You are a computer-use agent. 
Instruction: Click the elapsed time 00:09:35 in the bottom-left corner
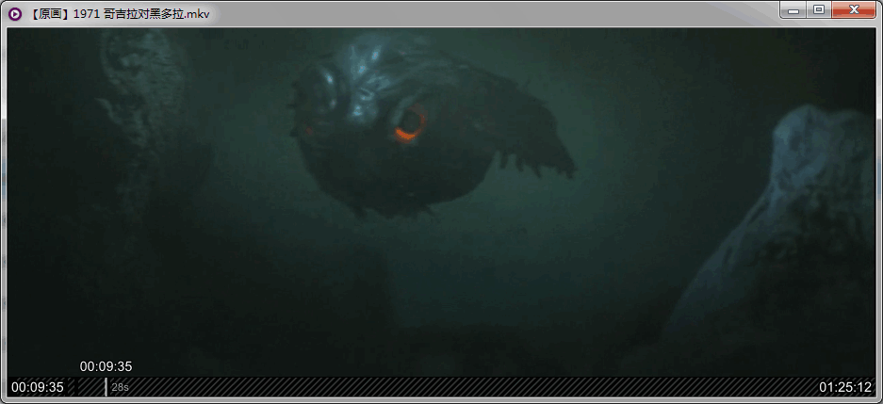pos(38,387)
